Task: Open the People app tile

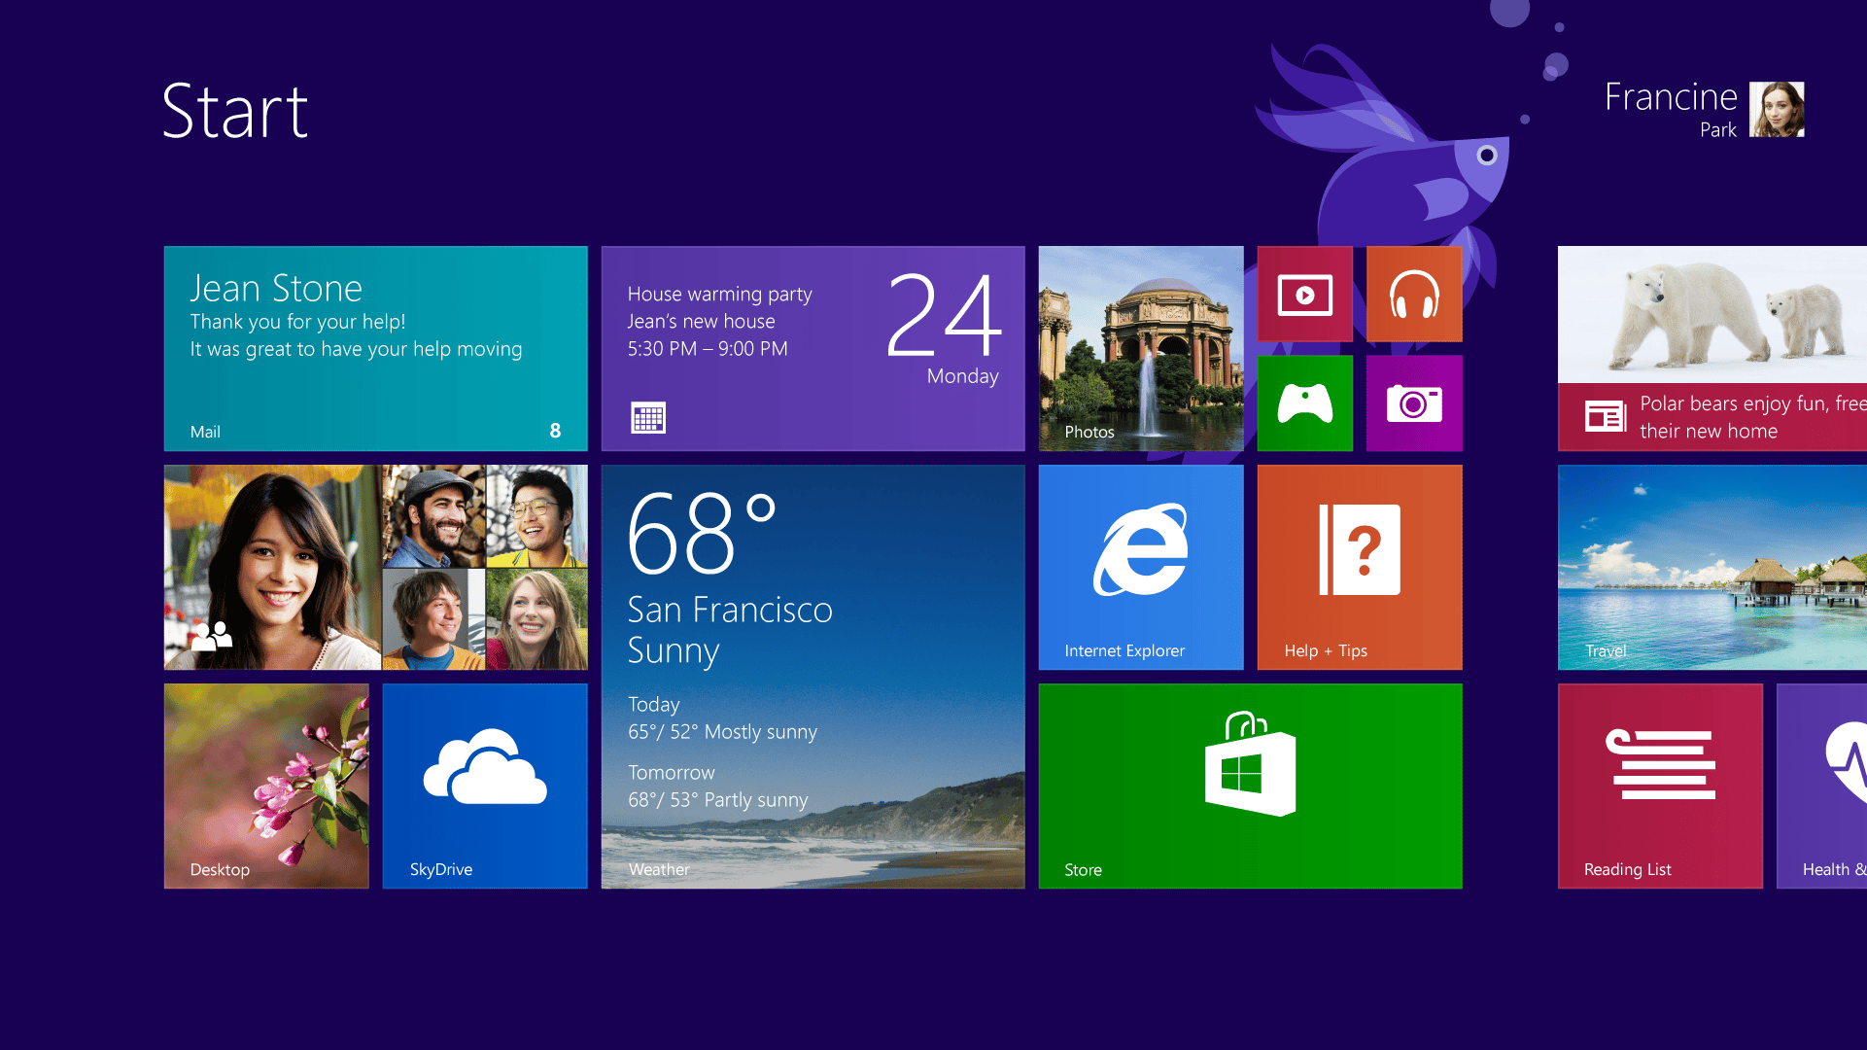Action: [x=375, y=567]
